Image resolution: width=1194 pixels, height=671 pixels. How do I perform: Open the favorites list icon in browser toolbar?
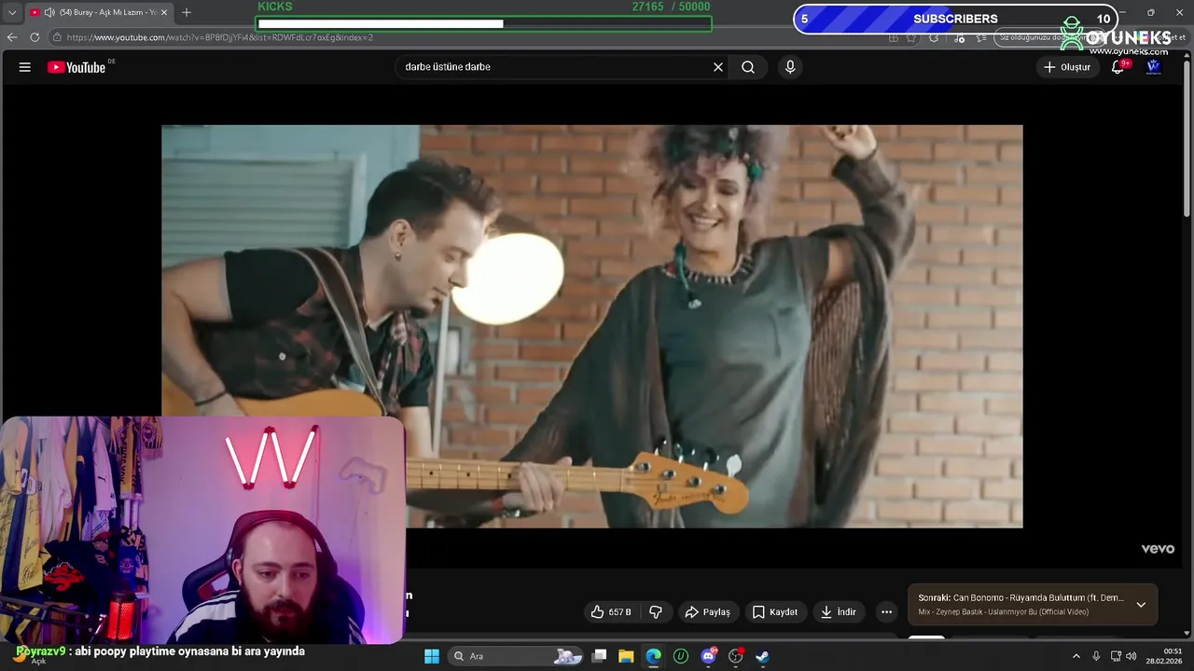click(x=981, y=37)
